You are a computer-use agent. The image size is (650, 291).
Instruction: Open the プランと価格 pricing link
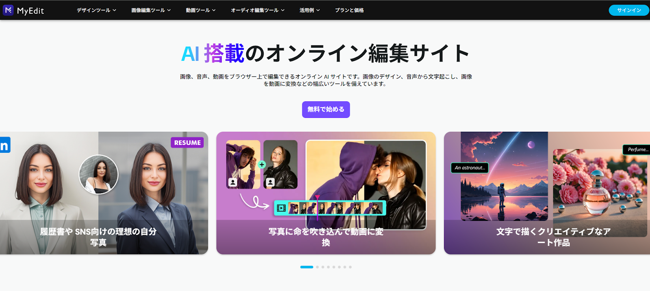349,10
